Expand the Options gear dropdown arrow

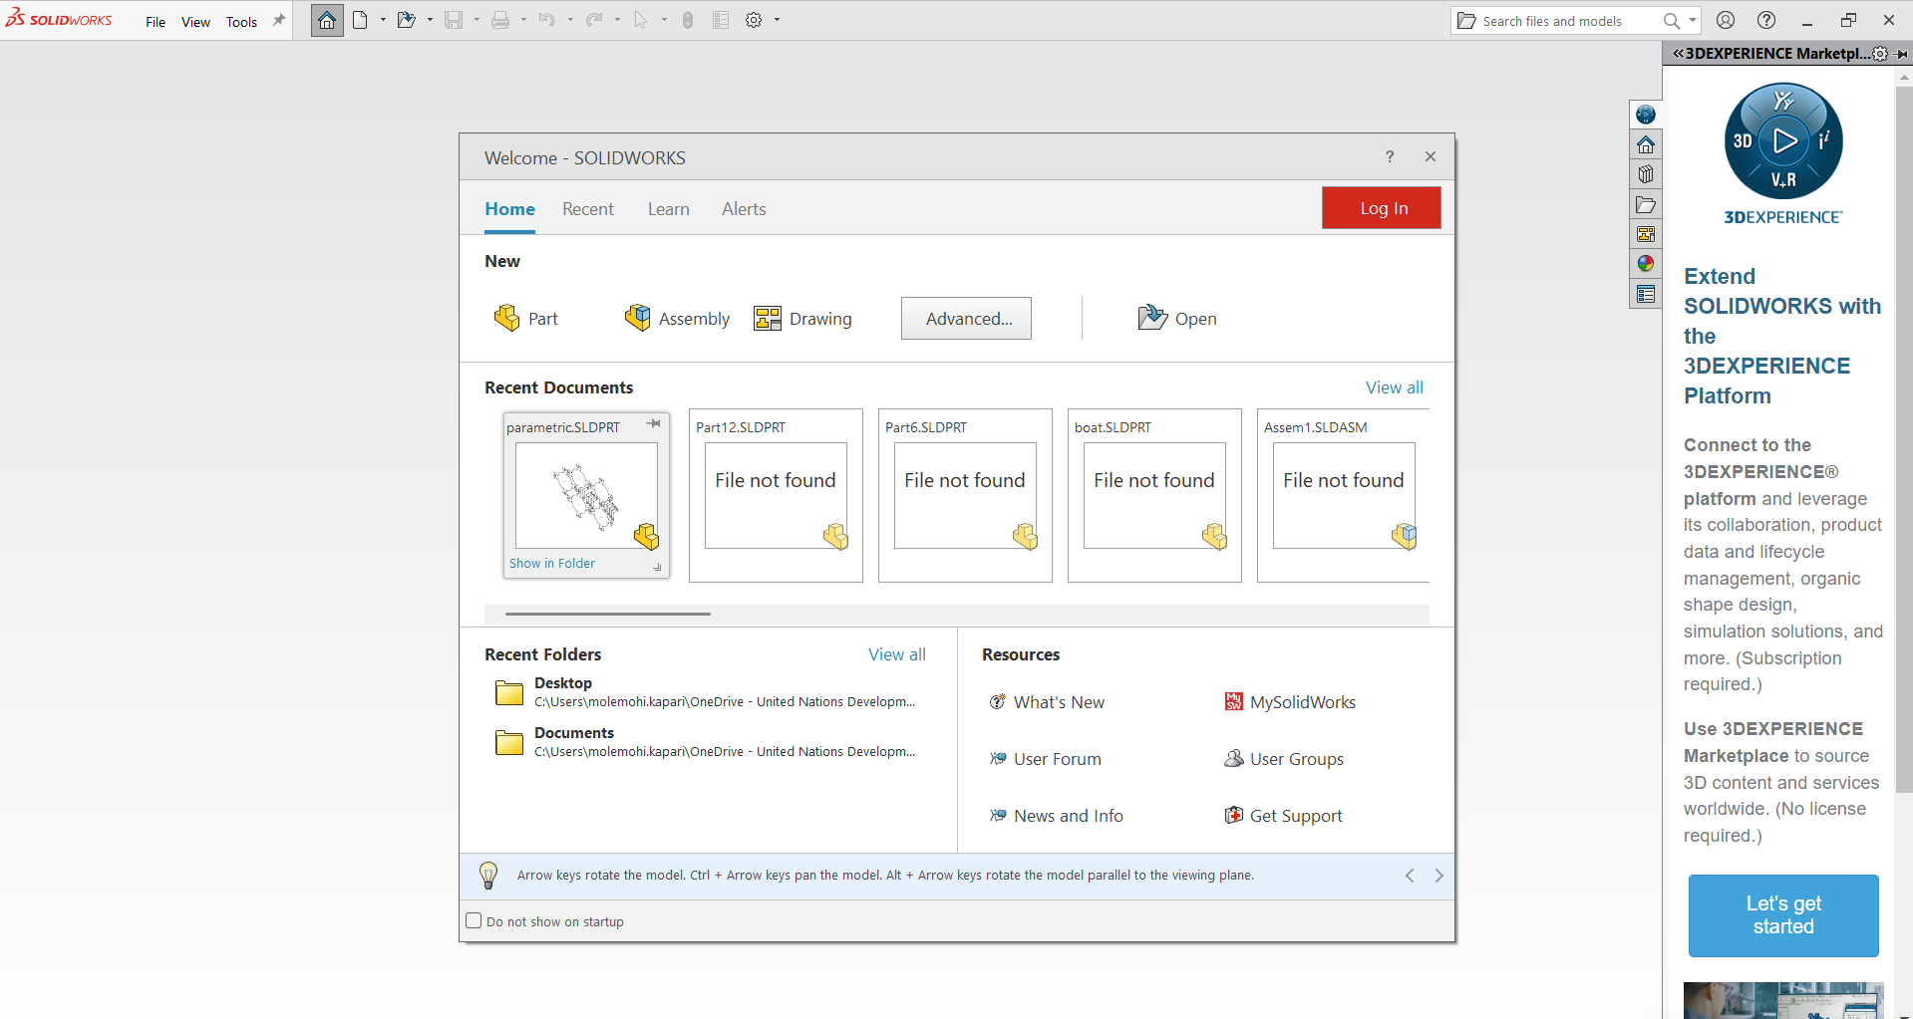777,20
